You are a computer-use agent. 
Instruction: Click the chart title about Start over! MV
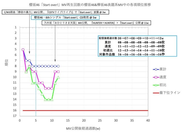(90, 5)
